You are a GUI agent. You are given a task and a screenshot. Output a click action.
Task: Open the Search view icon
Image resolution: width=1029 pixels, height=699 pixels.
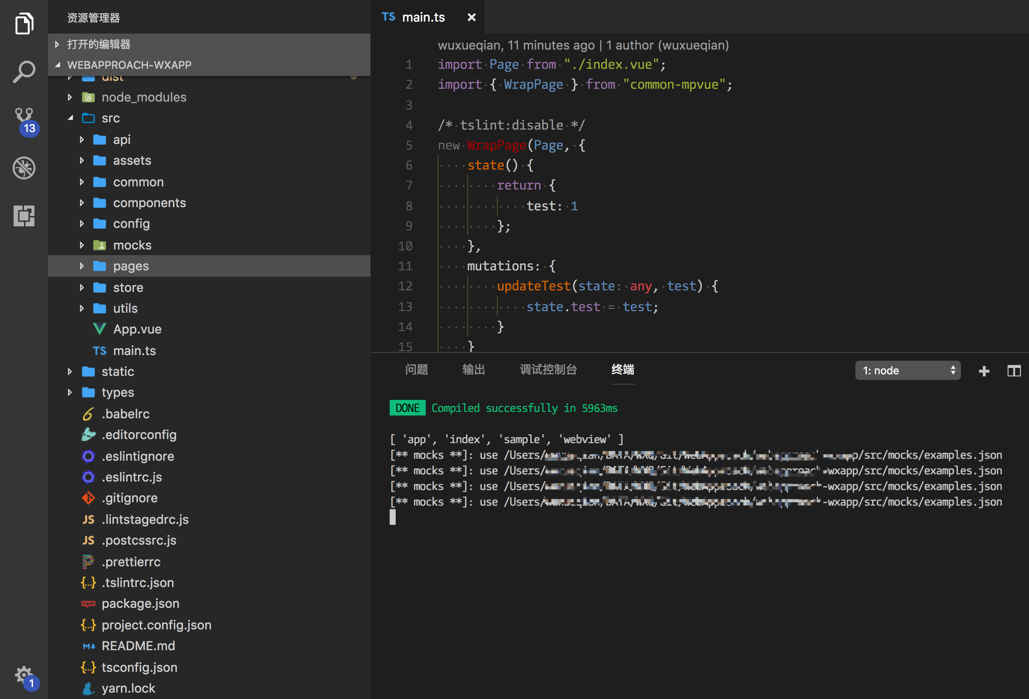tap(24, 72)
